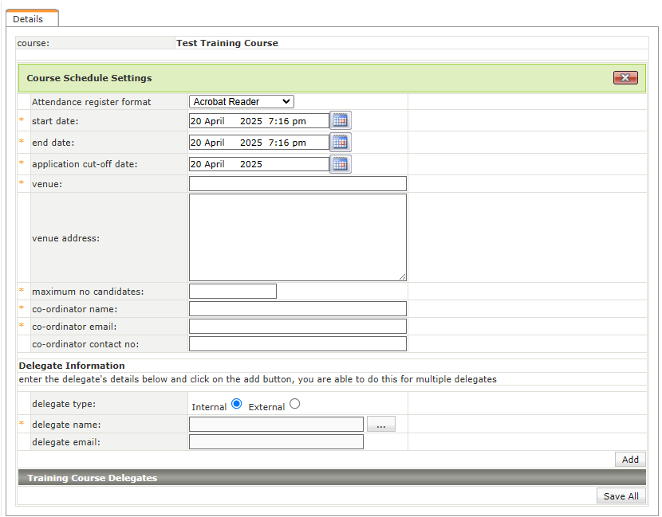Open the start date calendar picker

pos(341,121)
